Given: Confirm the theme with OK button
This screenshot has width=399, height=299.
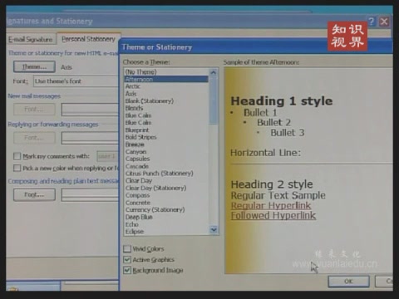Looking at the screenshot, I should (348, 282).
